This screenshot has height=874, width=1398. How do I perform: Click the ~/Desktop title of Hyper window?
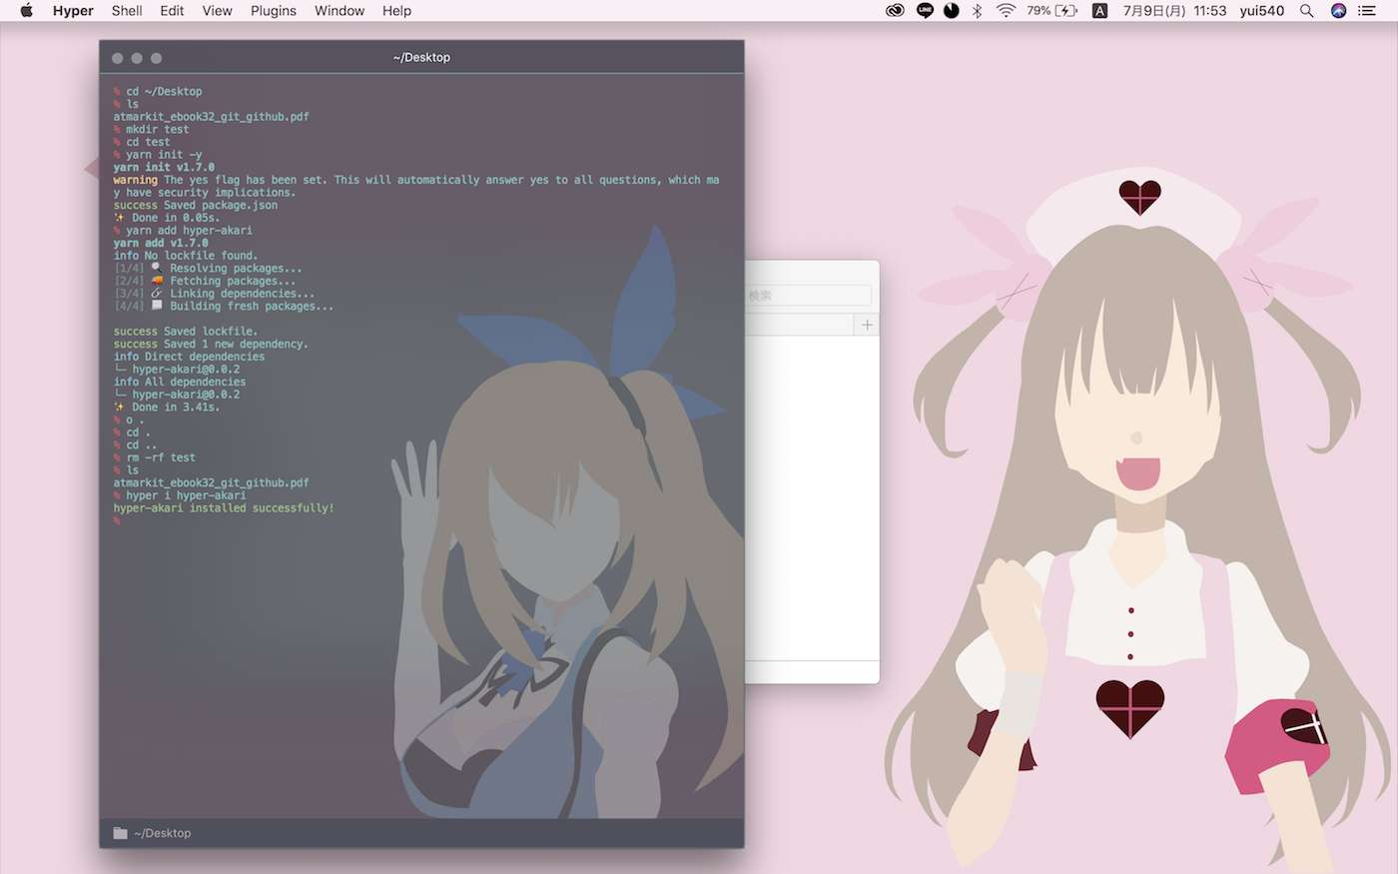pos(421,57)
